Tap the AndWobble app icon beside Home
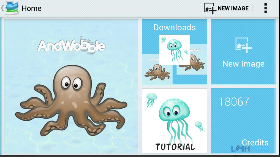Screen dimensions: 280x157 [12, 8]
